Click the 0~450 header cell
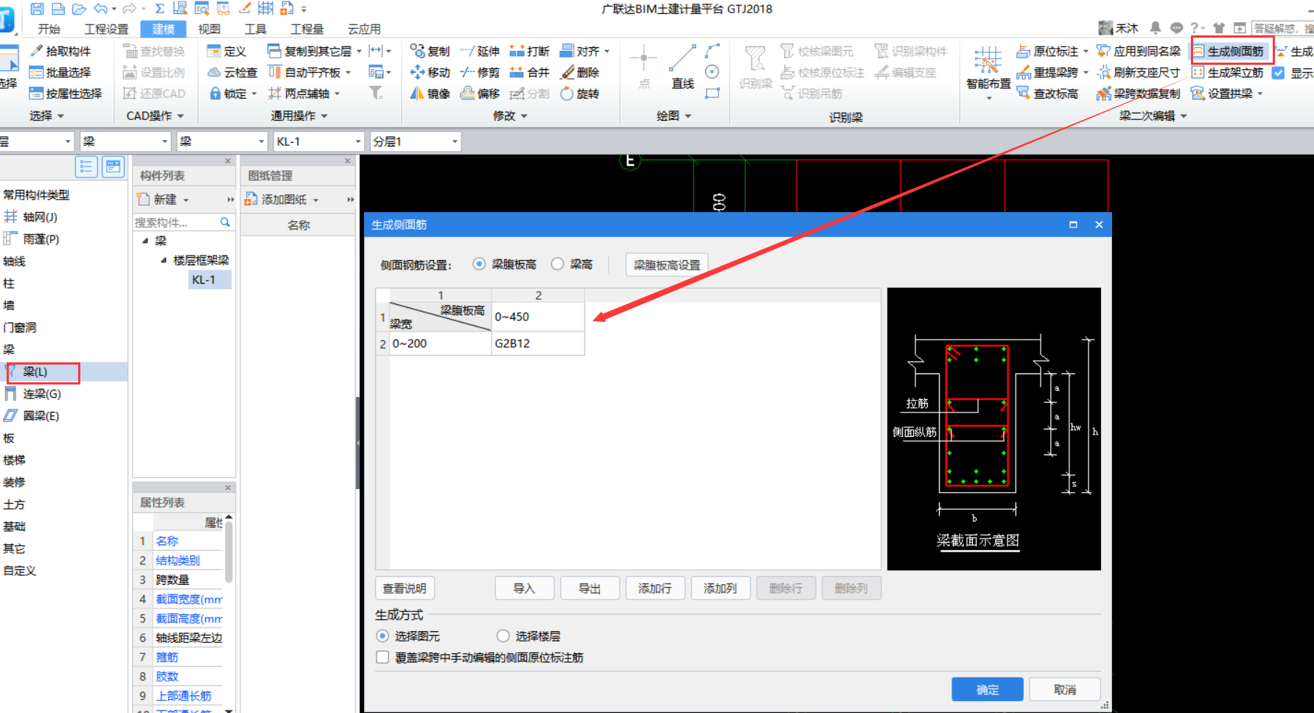 [x=538, y=317]
